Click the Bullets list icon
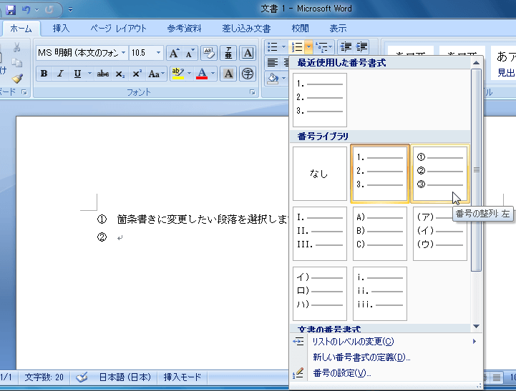The width and height of the screenshot is (516, 391). tap(273, 47)
